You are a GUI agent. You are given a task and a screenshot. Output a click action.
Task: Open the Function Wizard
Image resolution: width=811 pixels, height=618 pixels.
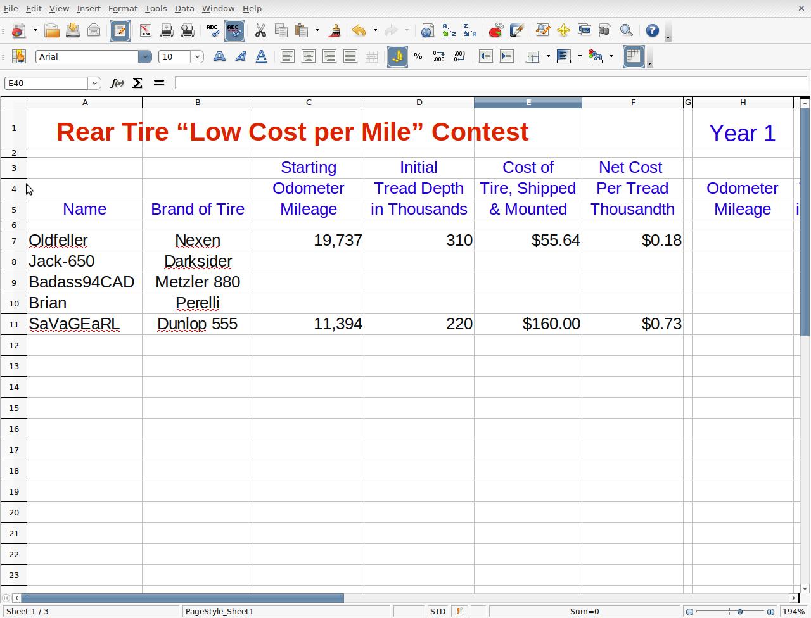point(117,83)
